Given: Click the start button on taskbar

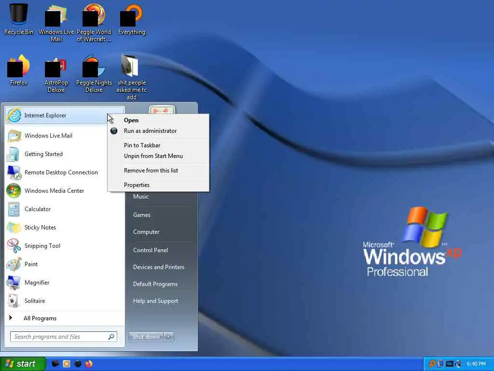Looking at the screenshot, I should (x=23, y=364).
